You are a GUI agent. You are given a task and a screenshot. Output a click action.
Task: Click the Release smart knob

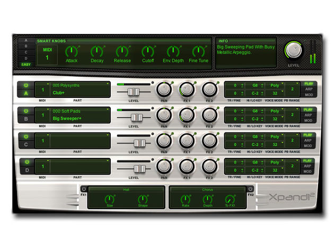122,51
